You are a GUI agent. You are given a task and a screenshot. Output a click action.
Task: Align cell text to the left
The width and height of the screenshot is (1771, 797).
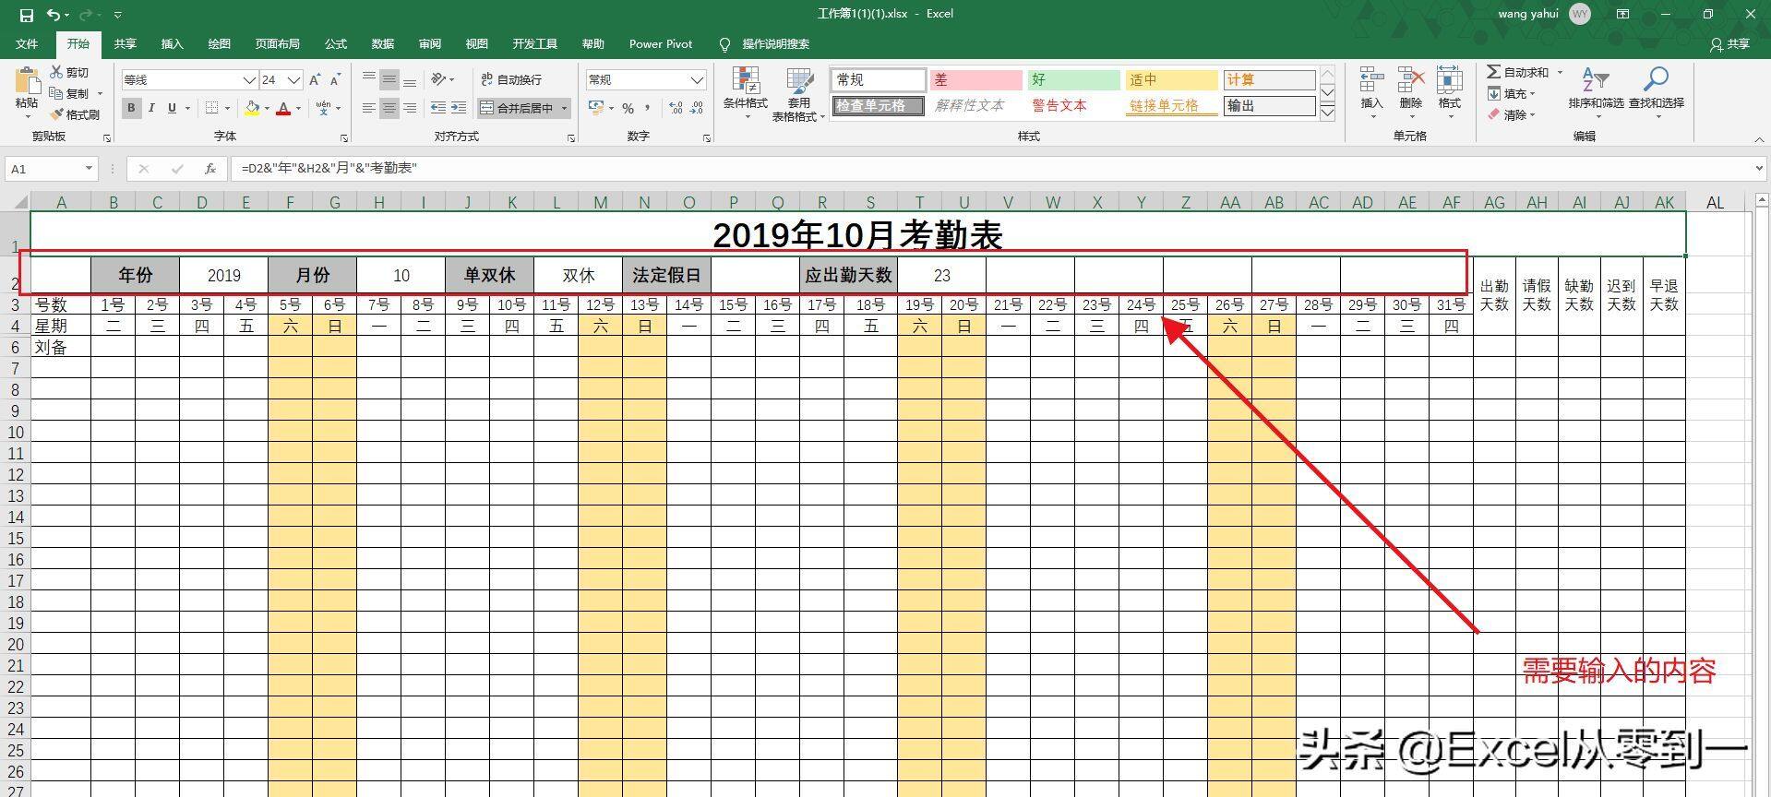(369, 108)
